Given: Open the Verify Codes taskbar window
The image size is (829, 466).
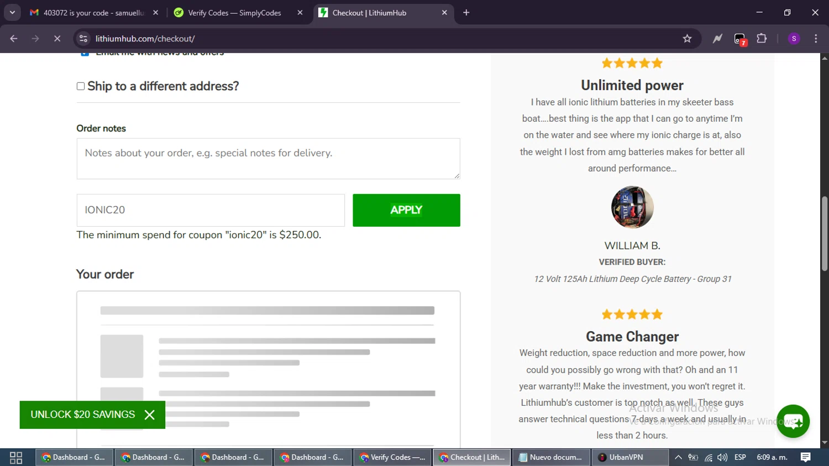Looking at the screenshot, I should [x=393, y=458].
